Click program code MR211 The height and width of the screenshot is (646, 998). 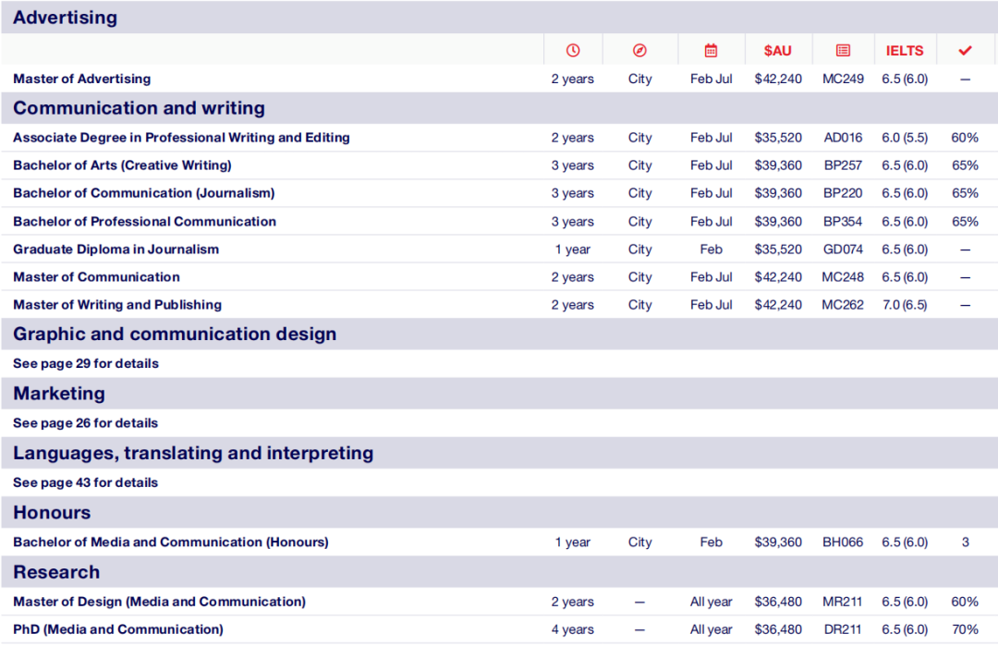tap(843, 602)
